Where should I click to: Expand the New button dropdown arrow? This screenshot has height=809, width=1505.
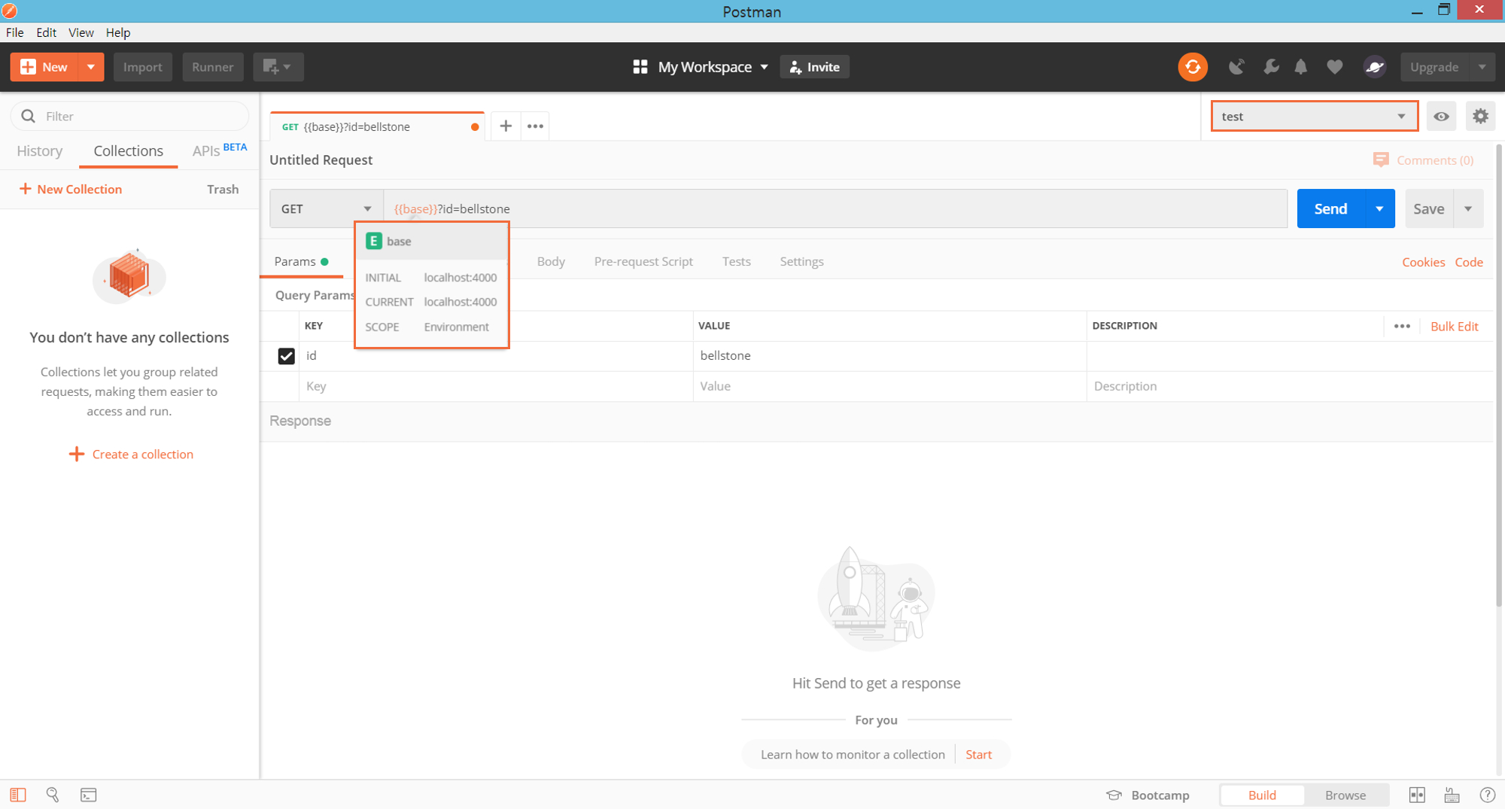coord(91,67)
